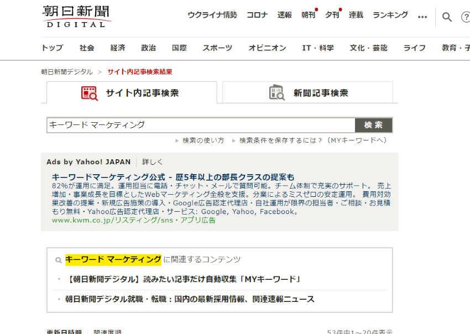Open 連載 header link
470x334 pixels.
point(356,15)
